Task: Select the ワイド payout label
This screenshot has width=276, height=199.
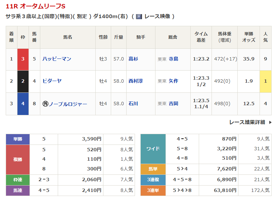Action: 153,149
